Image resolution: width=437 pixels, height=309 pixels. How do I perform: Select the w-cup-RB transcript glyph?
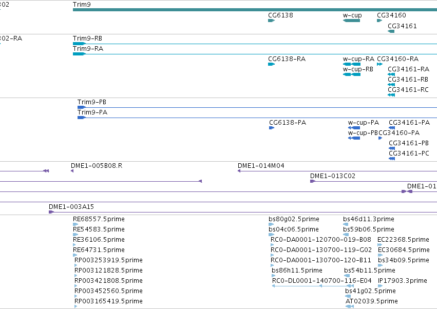(x=352, y=74)
